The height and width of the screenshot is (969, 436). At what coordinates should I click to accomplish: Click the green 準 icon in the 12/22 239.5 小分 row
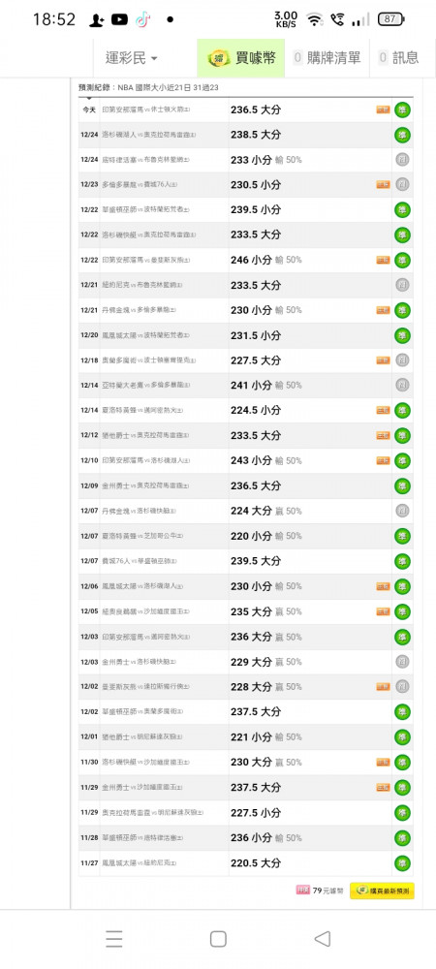click(403, 210)
